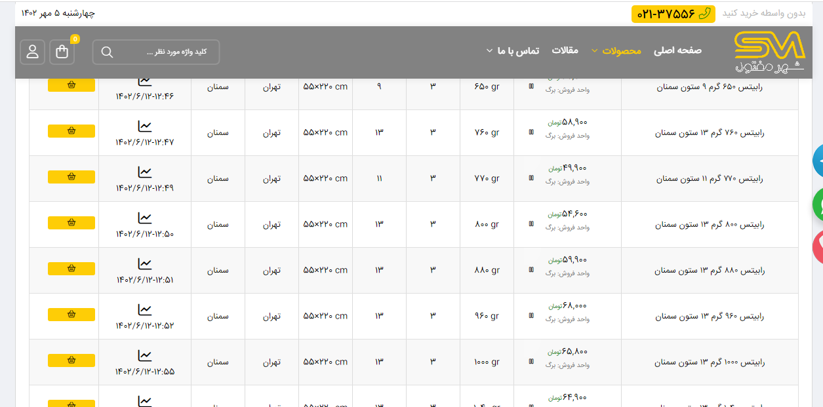Open price chart for 800 gr rabitz row
Screen dimensions: 823x407
(144, 218)
